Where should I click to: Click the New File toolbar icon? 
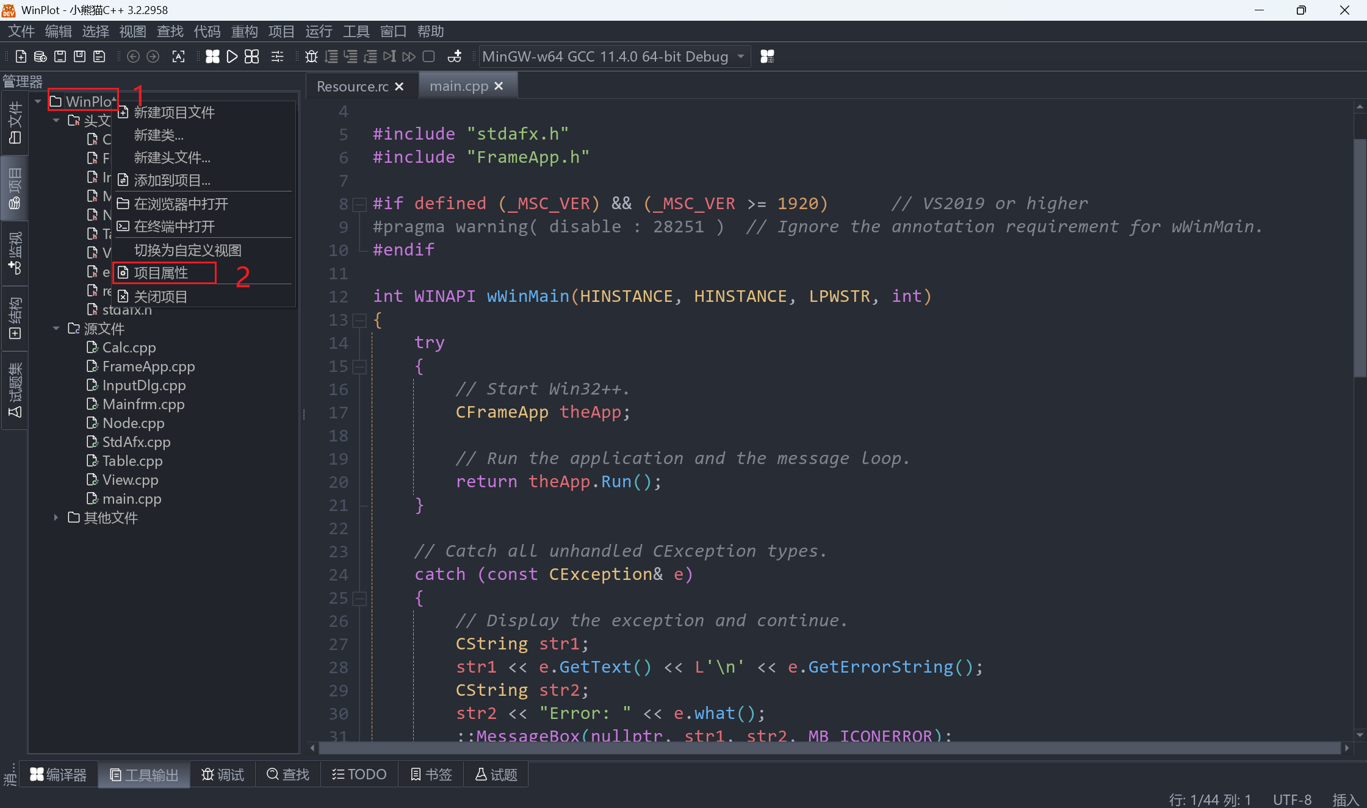click(21, 56)
